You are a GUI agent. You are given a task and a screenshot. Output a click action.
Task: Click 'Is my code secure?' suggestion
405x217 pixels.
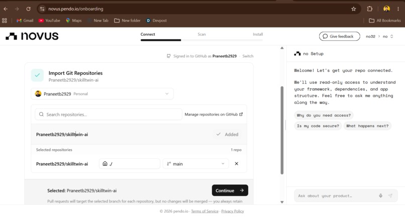point(318,126)
